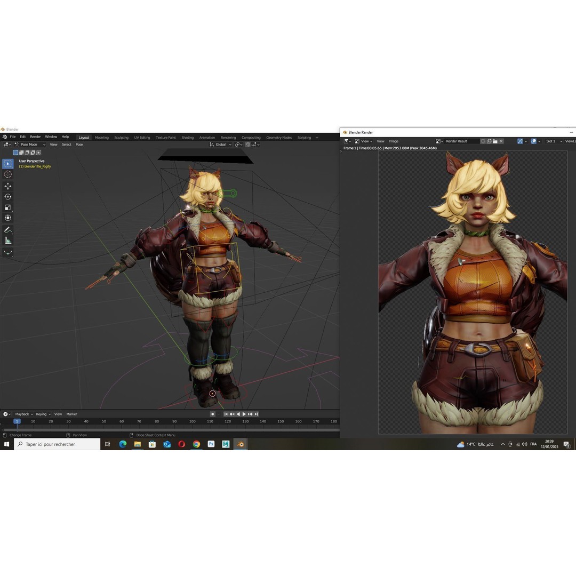Screen dimensions: 576x576
Task: Switch to the Sculpting workspace tab
Action: coord(121,138)
